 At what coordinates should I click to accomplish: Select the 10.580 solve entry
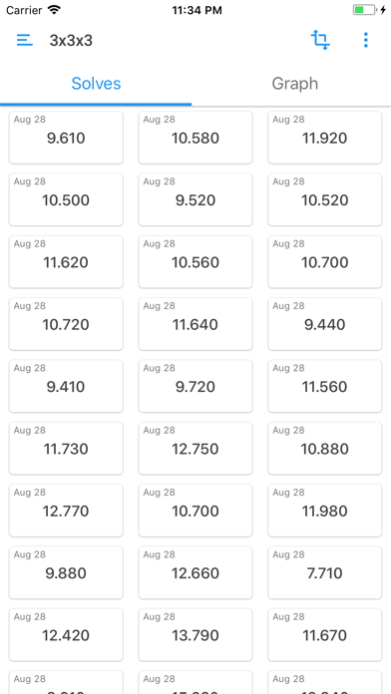[x=195, y=138]
